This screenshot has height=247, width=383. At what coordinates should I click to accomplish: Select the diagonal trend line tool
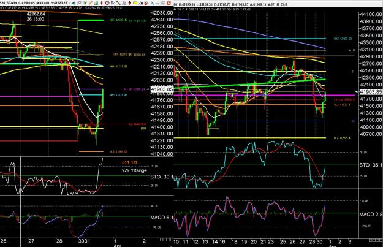(x=118, y=3)
